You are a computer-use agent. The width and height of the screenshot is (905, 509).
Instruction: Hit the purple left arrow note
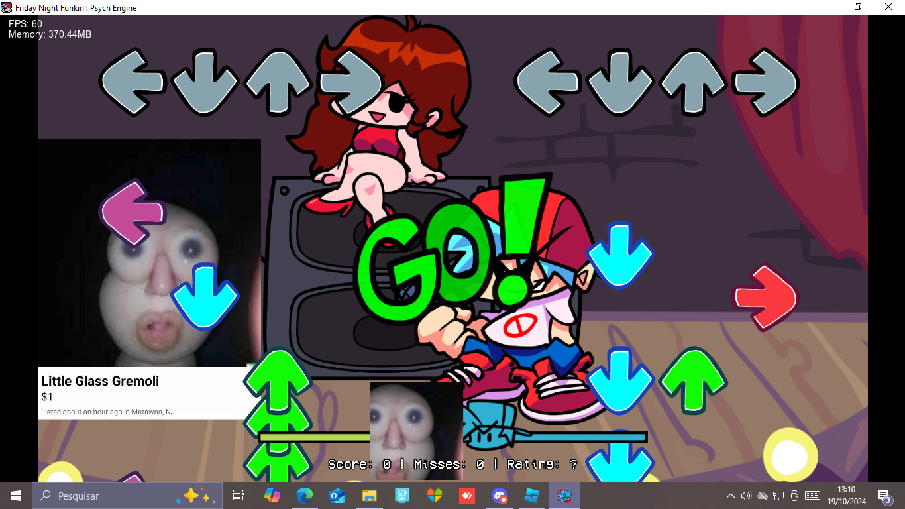point(133,213)
